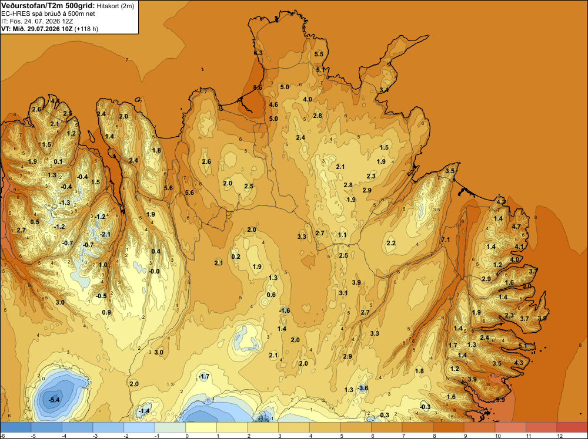
Task: Select the 4.3 temperature label
Action: [x=519, y=363]
